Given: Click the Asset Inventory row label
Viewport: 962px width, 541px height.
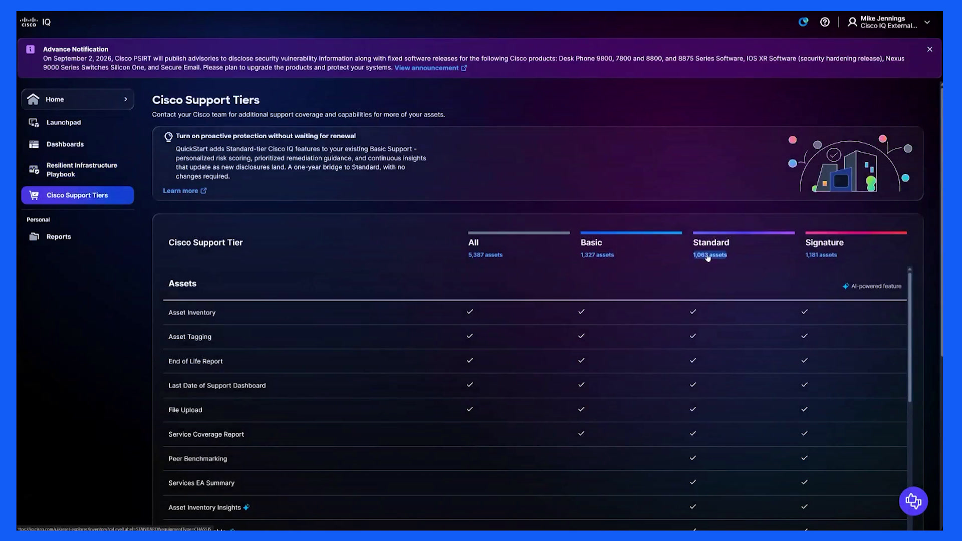Looking at the screenshot, I should [x=192, y=313].
